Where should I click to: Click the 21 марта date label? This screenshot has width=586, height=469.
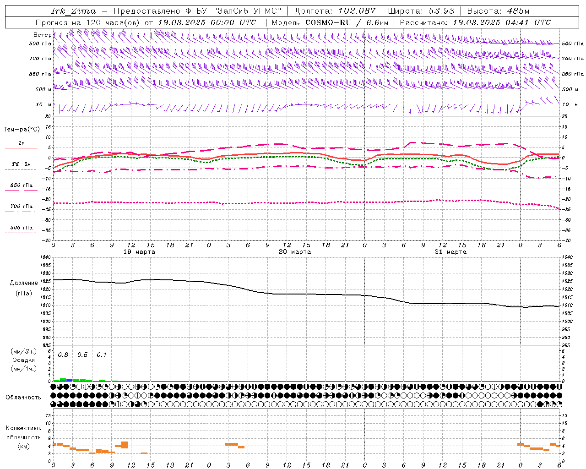[x=450, y=252]
